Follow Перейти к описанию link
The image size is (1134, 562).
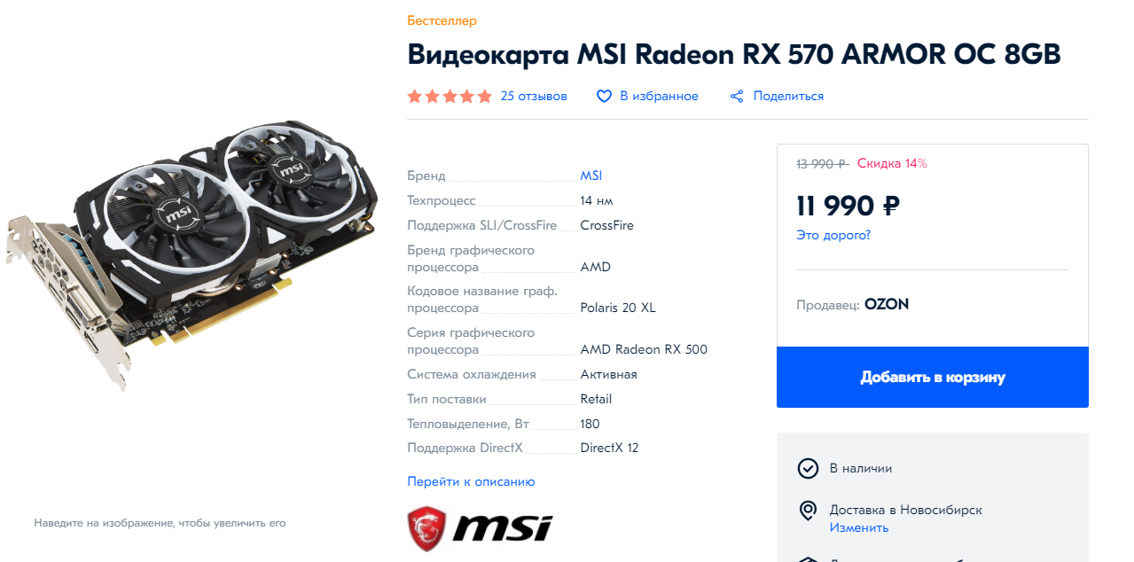click(471, 481)
